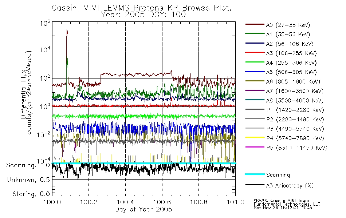Click the magenta P5 legend line swatch
346x218 pixels.
[255, 147]
